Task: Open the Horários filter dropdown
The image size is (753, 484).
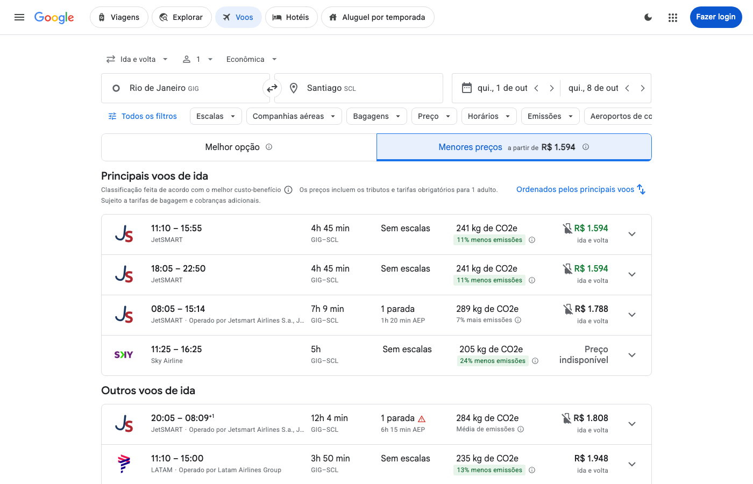Action: (489, 116)
